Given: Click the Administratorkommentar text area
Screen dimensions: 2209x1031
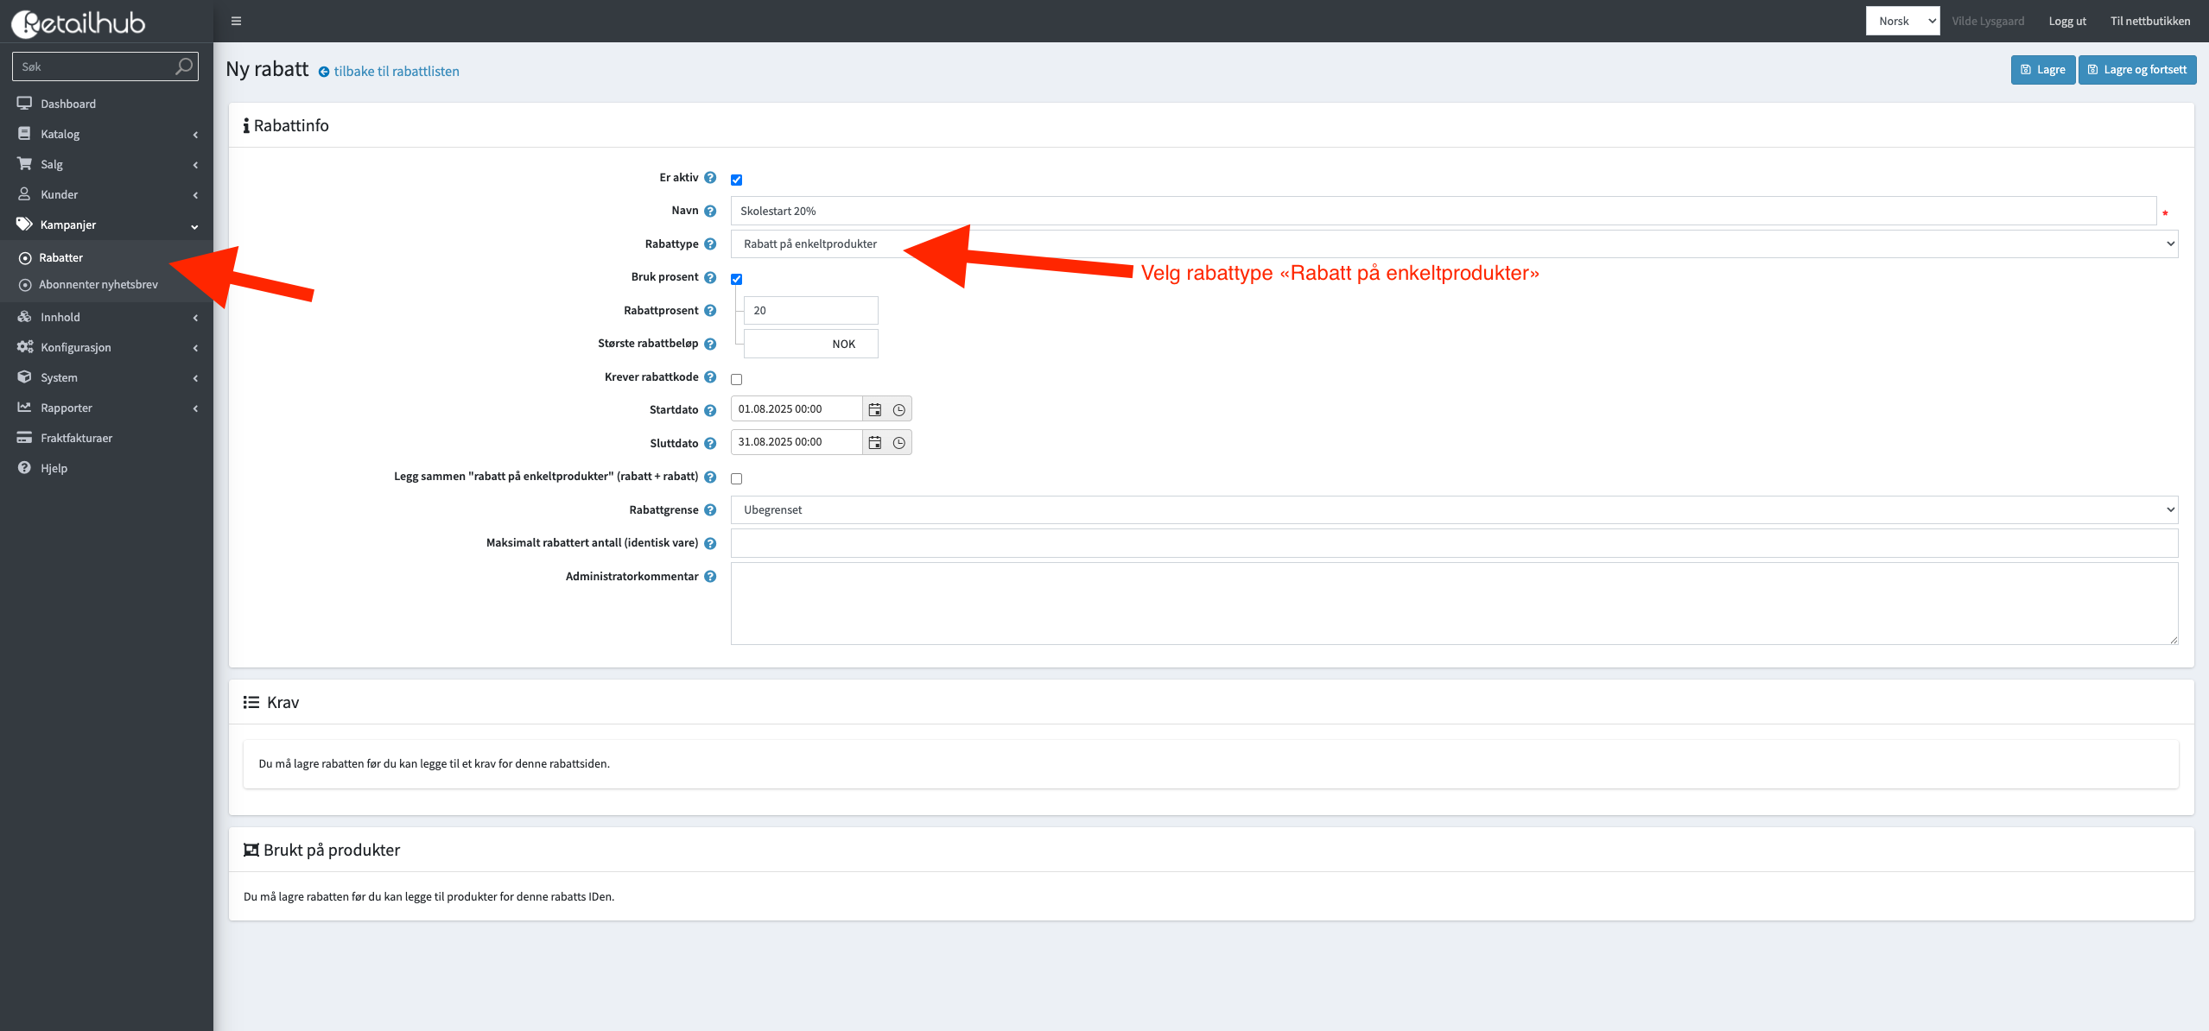Looking at the screenshot, I should (1453, 604).
